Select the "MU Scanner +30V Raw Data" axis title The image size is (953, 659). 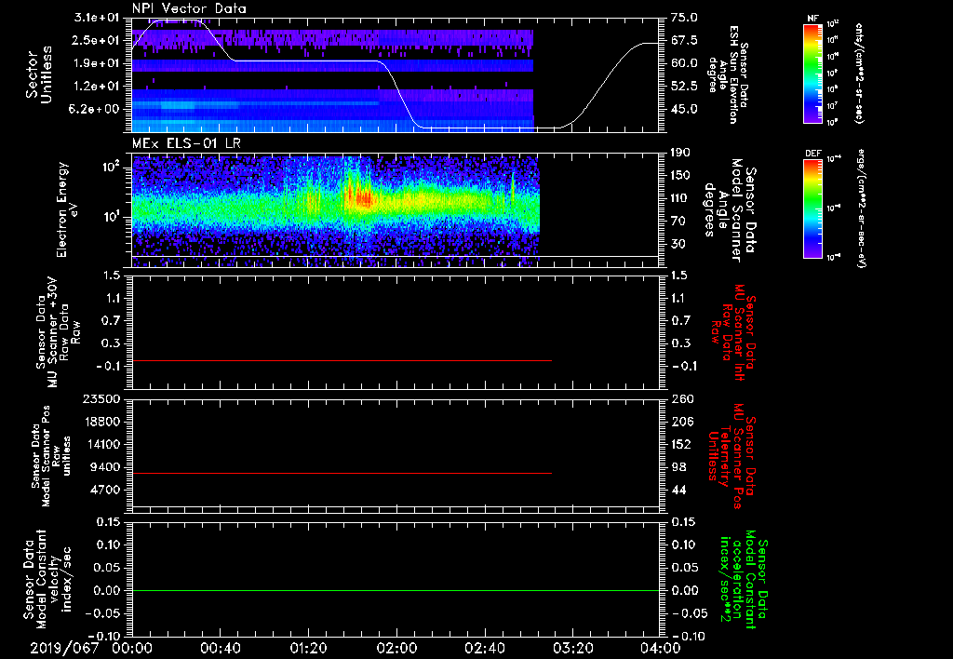[x=57, y=332]
